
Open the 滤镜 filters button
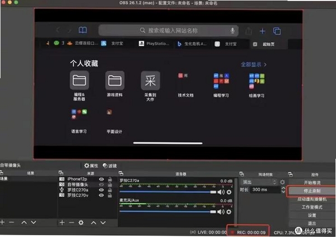(110, 165)
